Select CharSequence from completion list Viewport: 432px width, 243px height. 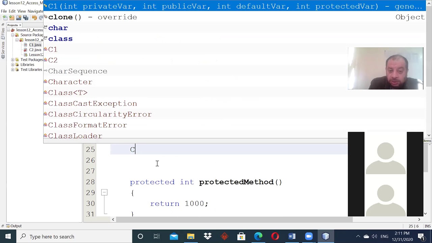tap(234, 71)
